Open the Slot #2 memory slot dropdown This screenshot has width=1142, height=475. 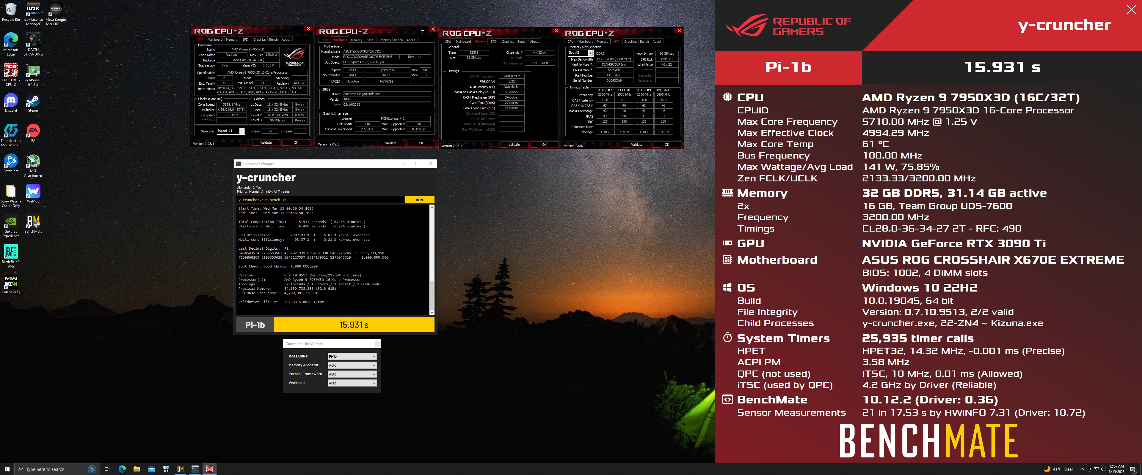[580, 53]
